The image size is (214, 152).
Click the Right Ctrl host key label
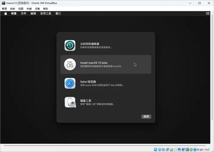point(203,150)
